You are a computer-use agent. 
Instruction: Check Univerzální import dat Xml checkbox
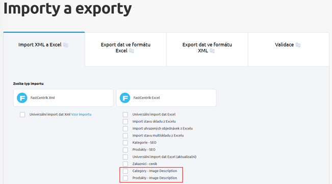(x=22, y=114)
